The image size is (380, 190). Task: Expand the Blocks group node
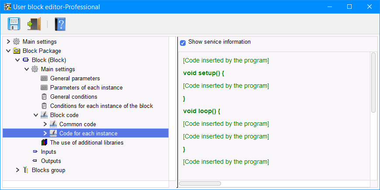coord(17,170)
